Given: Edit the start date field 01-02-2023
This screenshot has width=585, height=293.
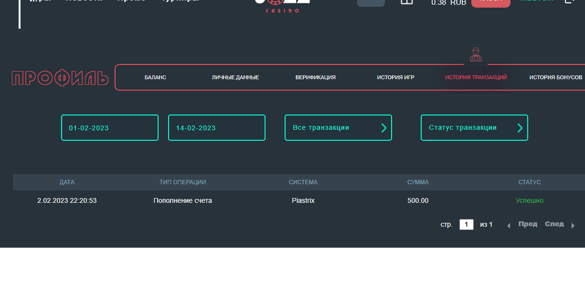Looking at the screenshot, I should coord(110,128).
